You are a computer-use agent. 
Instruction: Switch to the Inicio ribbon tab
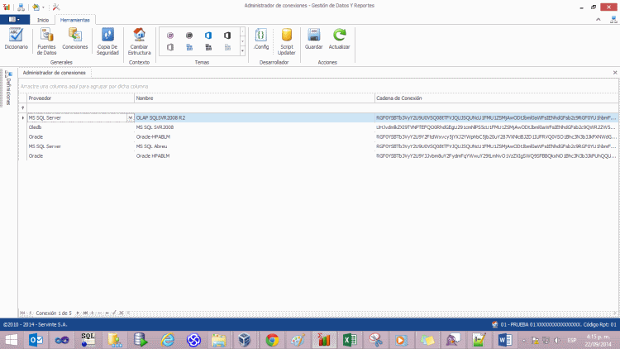pyautogui.click(x=43, y=19)
